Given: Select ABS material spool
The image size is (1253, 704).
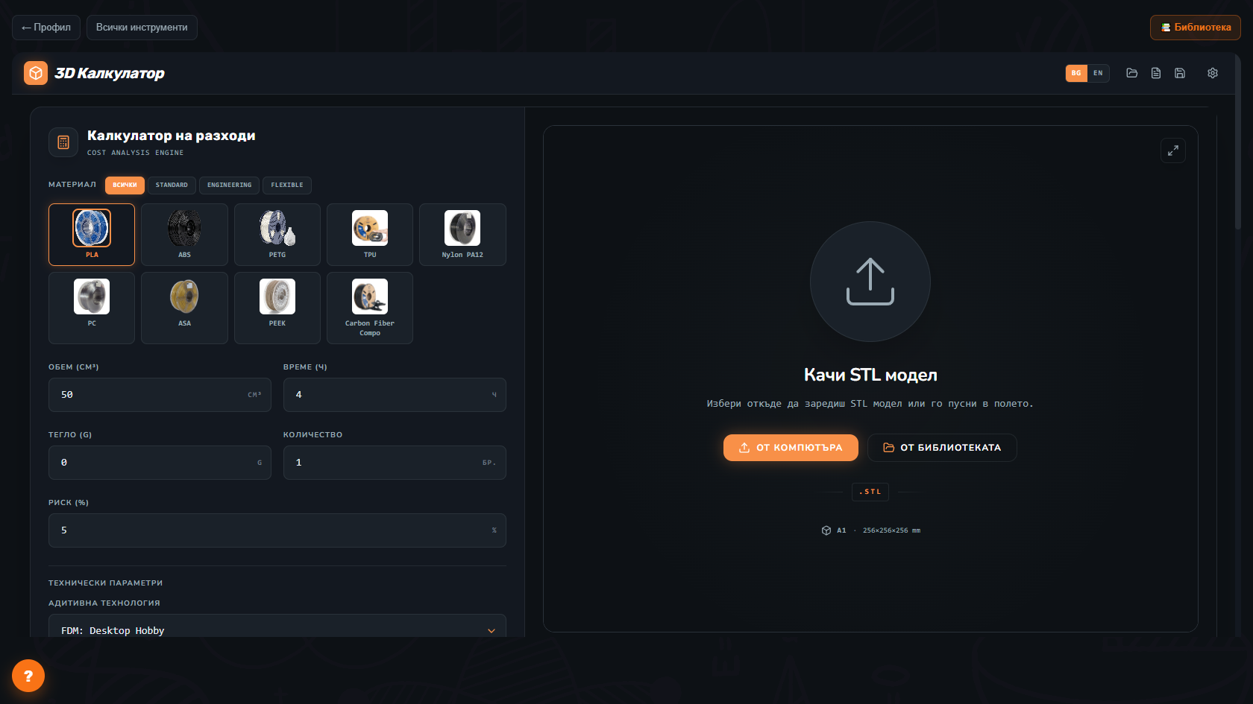Looking at the screenshot, I should [x=184, y=235].
